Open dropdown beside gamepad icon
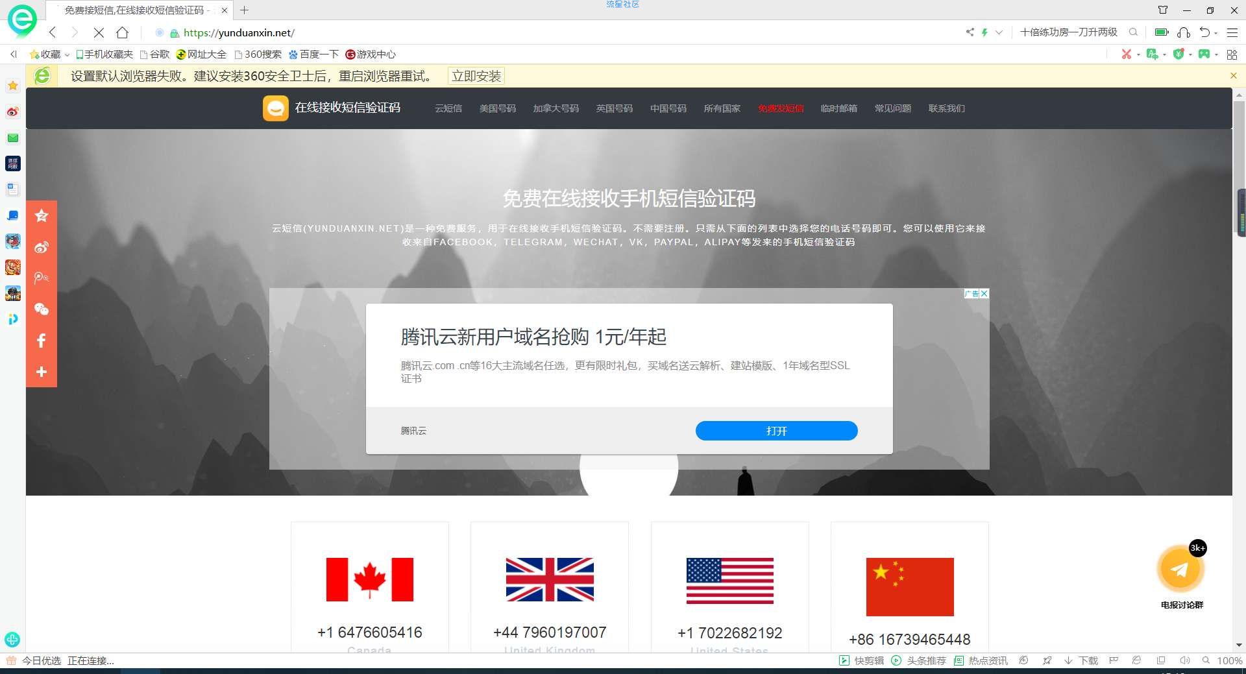This screenshot has height=674, width=1246. [1216, 55]
